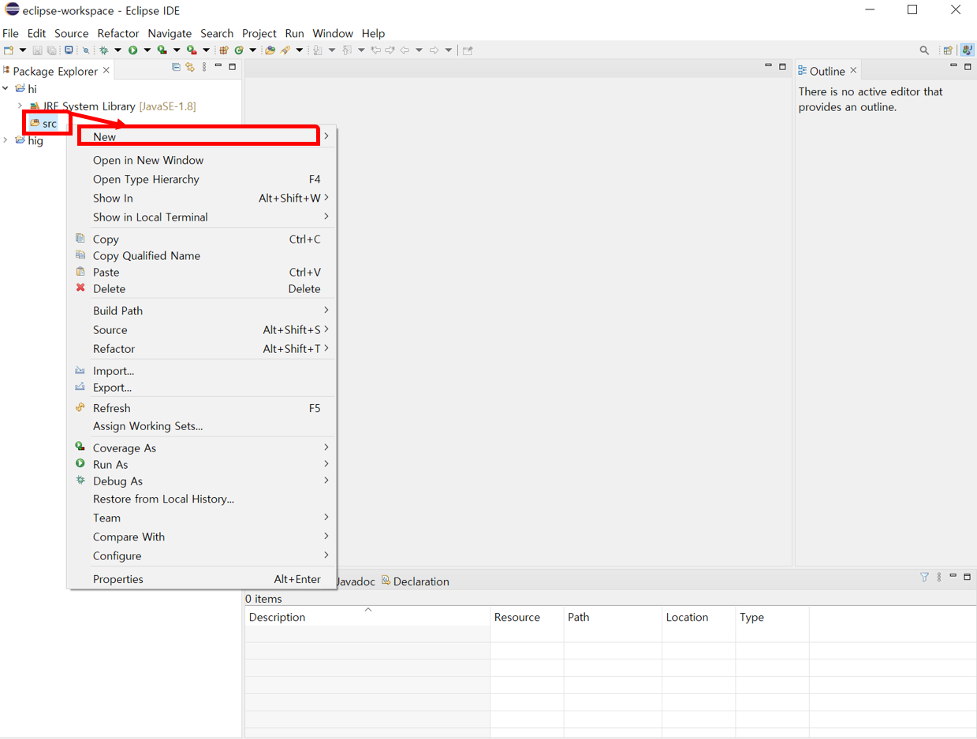
Task: Expand the Build Path submenu
Action: [x=200, y=310]
